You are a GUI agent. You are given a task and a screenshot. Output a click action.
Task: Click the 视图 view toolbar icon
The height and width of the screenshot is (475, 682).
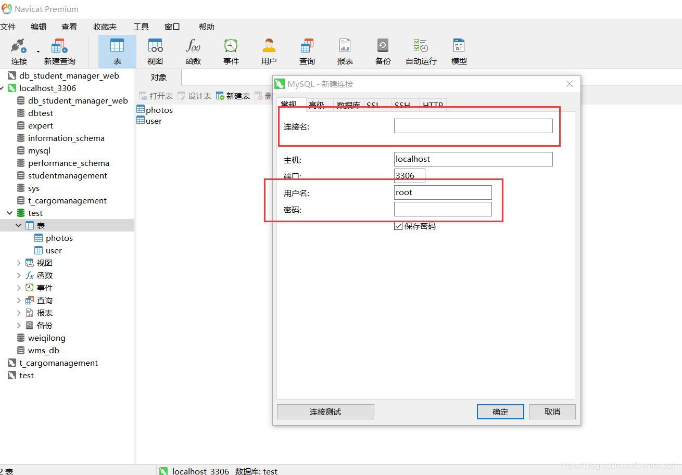point(155,51)
